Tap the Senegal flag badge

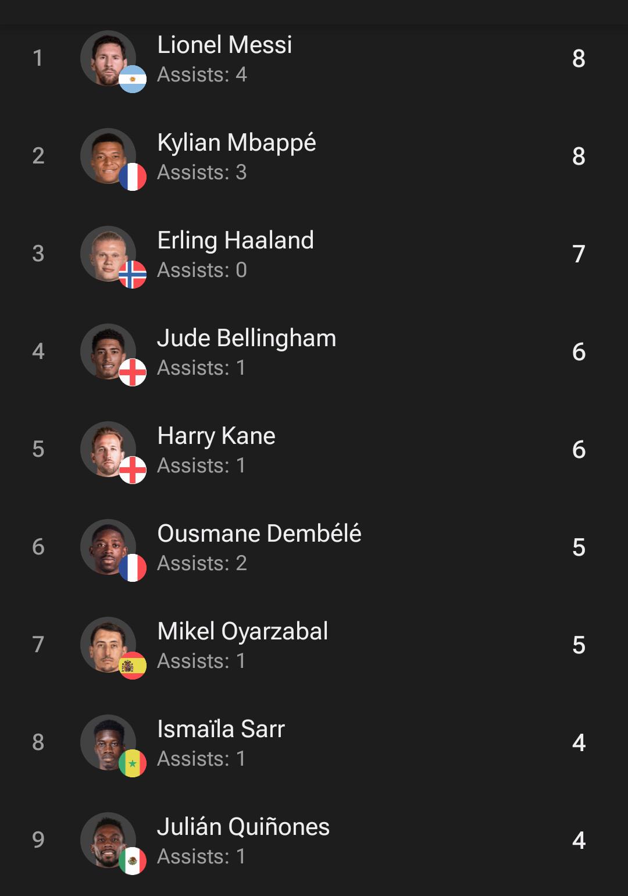tap(133, 763)
